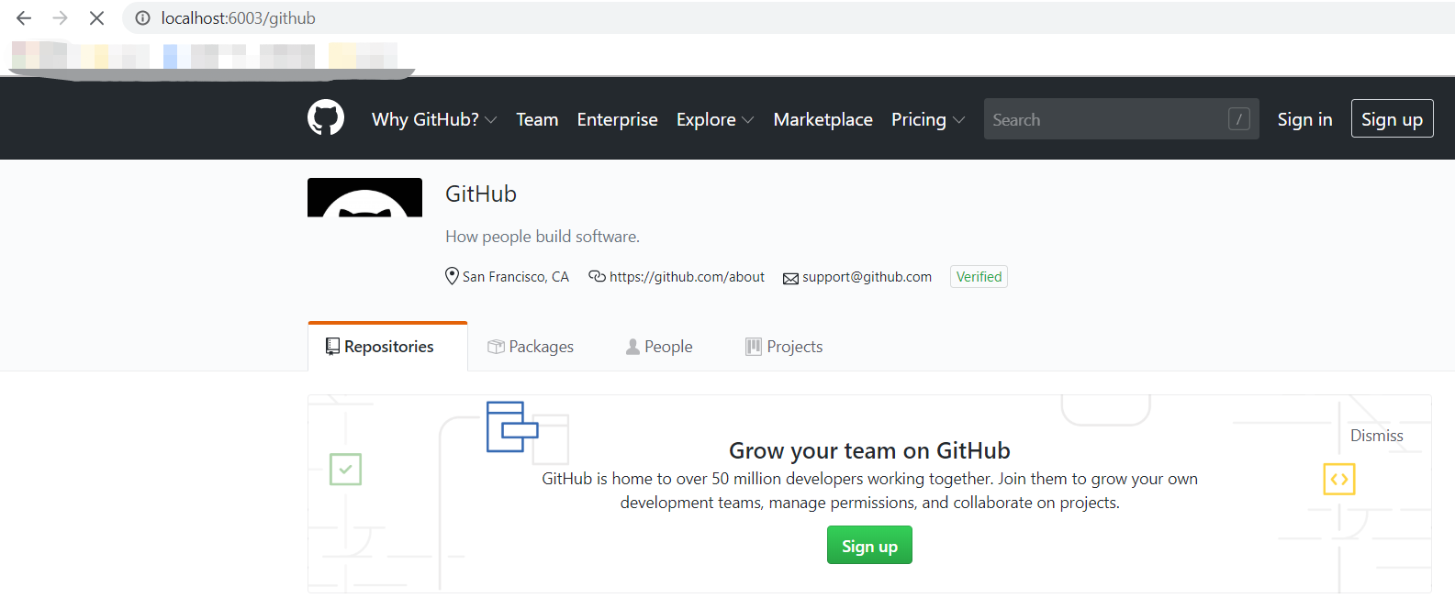Dismiss the Grow your team banner
Viewport: 1455px width, 609px height.
pyautogui.click(x=1376, y=436)
